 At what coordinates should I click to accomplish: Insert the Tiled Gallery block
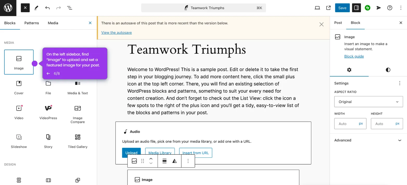click(77, 141)
